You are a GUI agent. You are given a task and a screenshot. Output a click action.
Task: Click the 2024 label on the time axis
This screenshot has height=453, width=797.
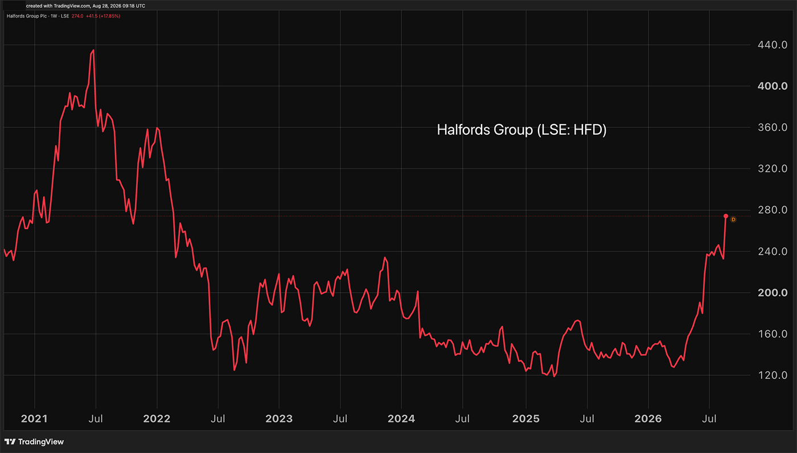401,419
